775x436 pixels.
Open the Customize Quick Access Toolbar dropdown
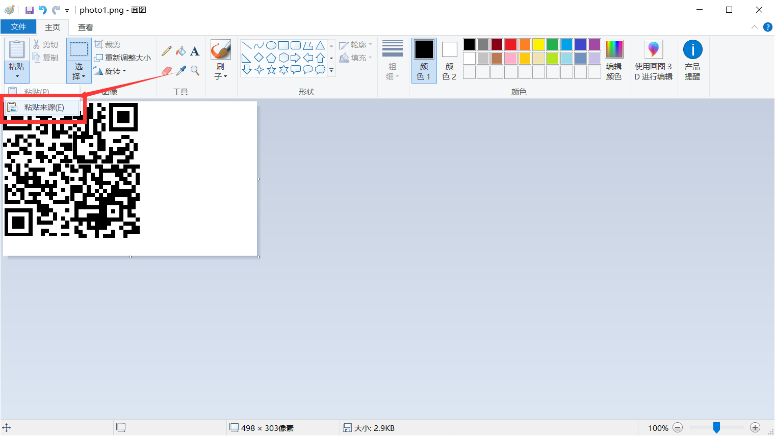(x=67, y=10)
